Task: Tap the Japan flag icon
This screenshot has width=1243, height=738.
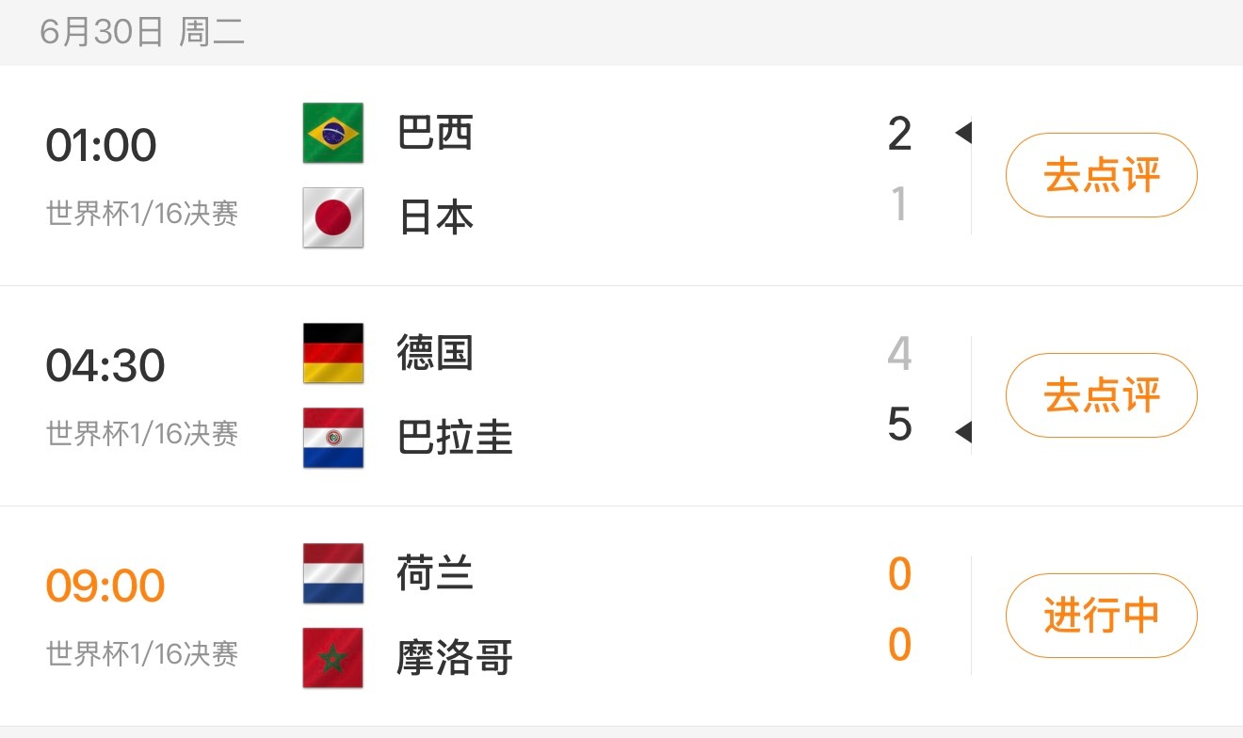Action: pyautogui.click(x=333, y=217)
